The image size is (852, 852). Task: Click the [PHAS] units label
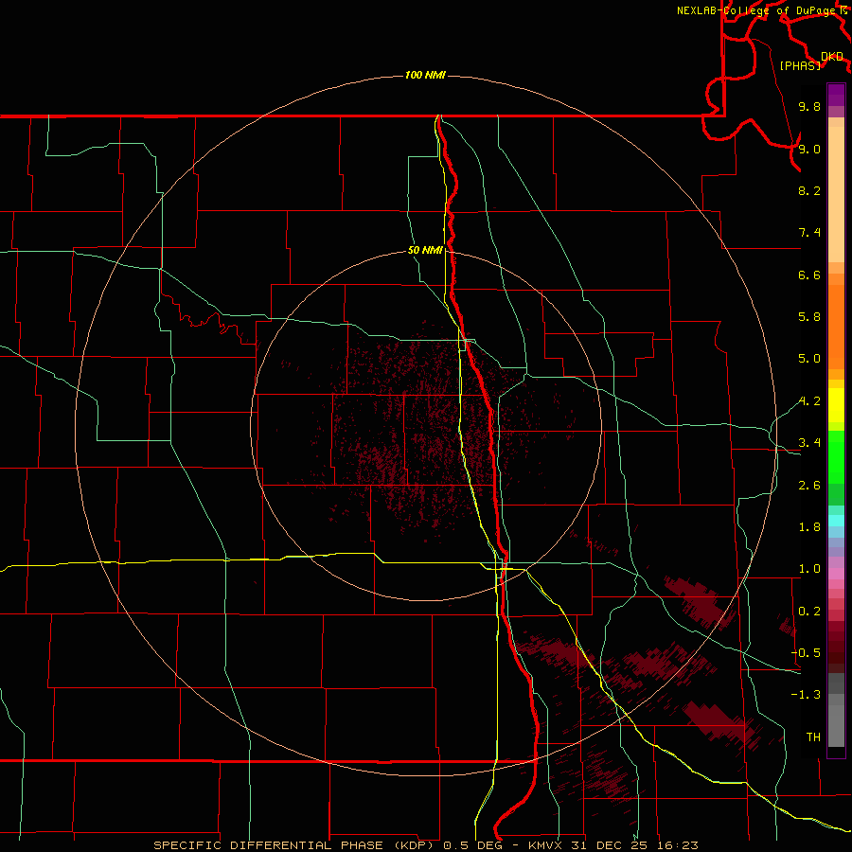coord(800,65)
